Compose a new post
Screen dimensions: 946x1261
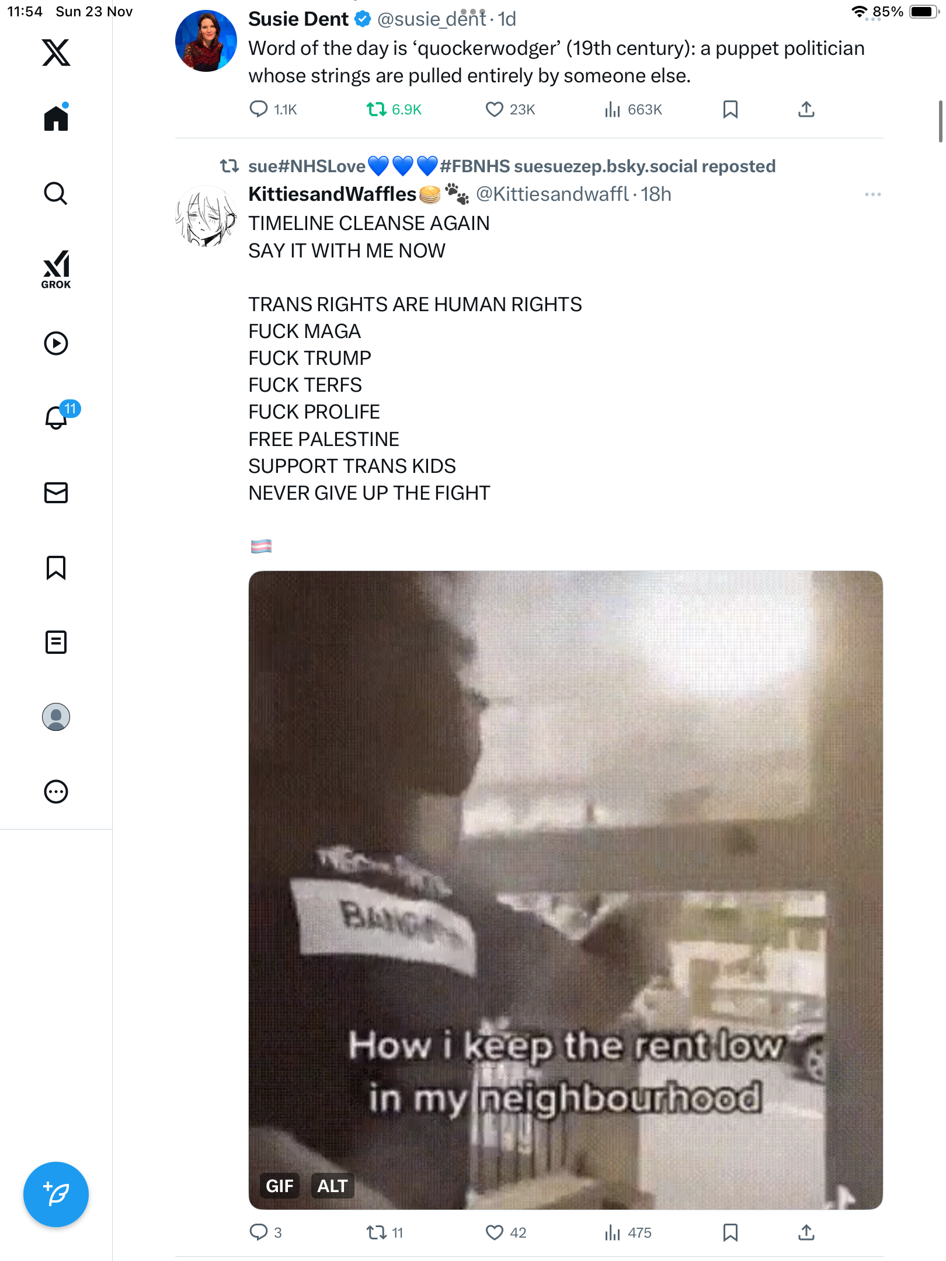[56, 1194]
